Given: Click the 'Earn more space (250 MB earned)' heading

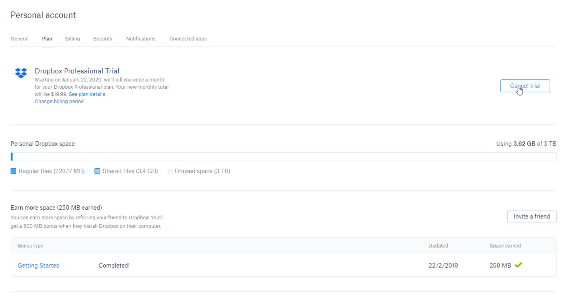Looking at the screenshot, I should coord(56,208).
